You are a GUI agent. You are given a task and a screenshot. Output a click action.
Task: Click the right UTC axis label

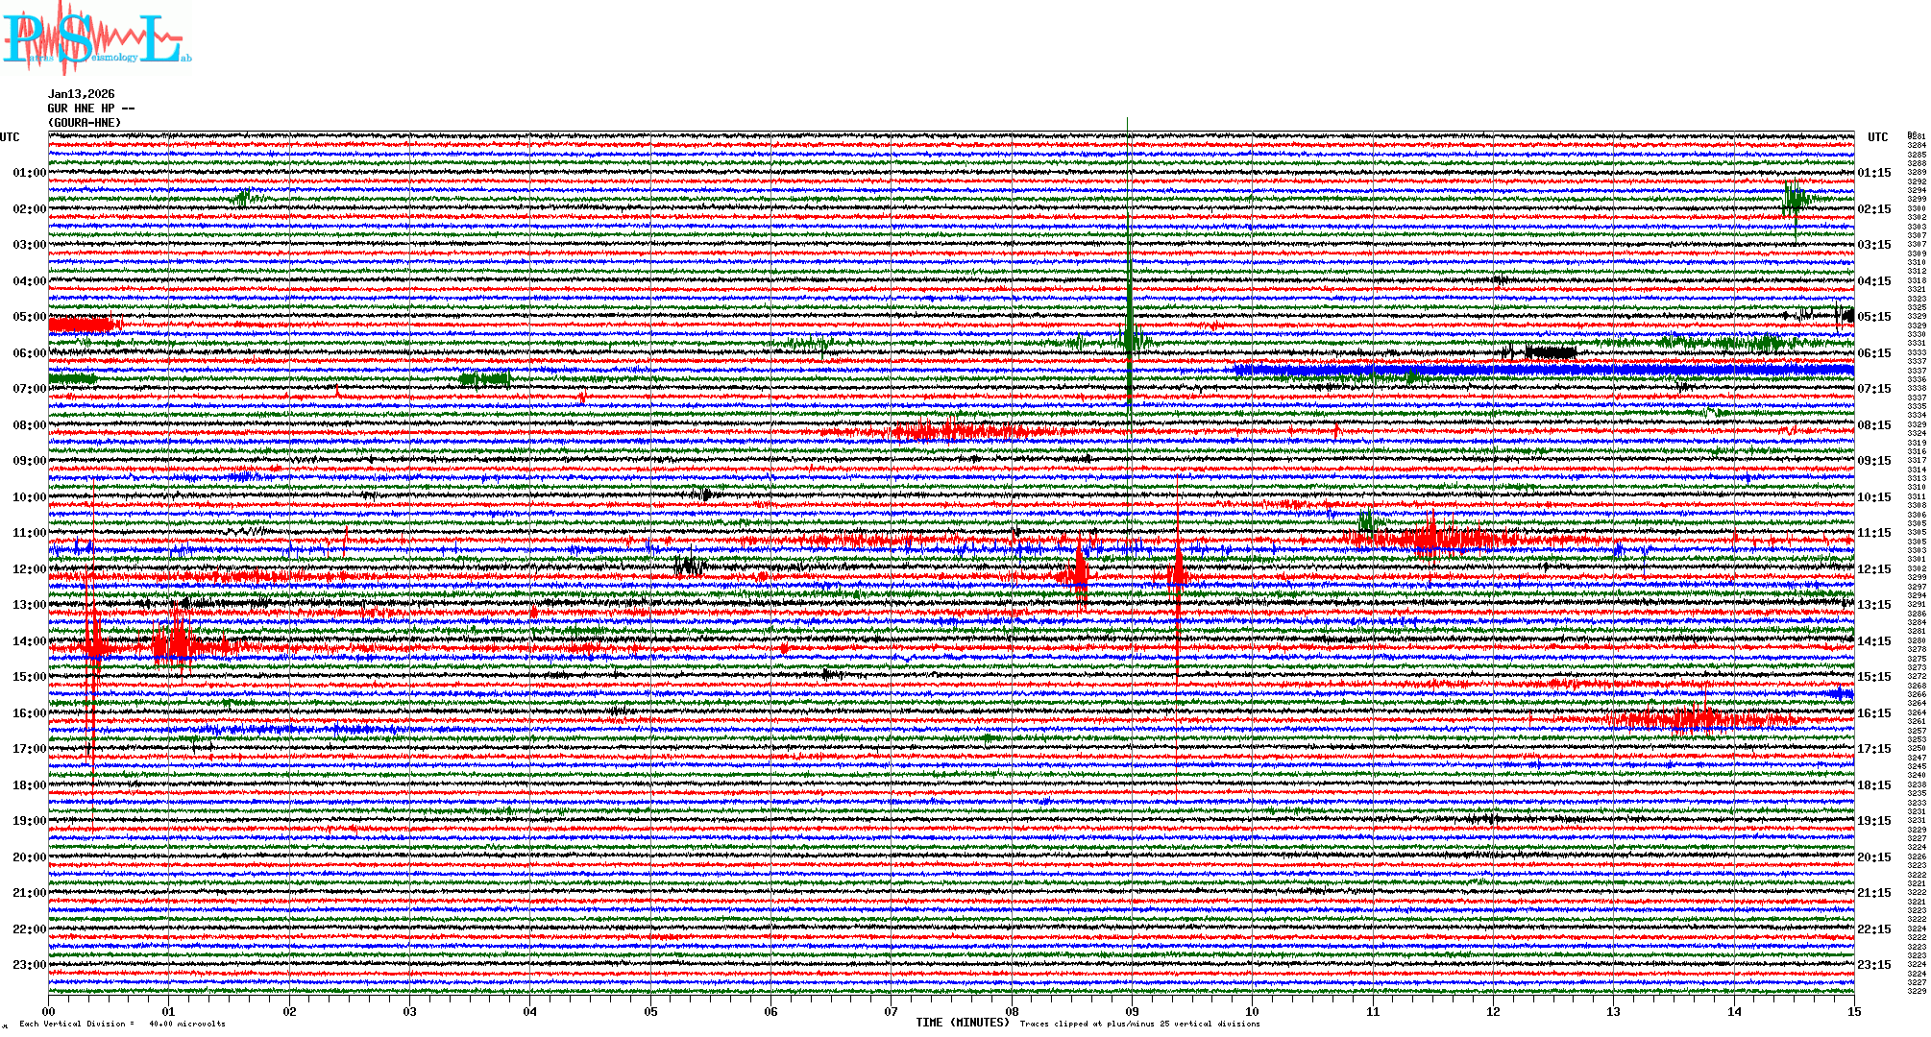[x=1877, y=137]
